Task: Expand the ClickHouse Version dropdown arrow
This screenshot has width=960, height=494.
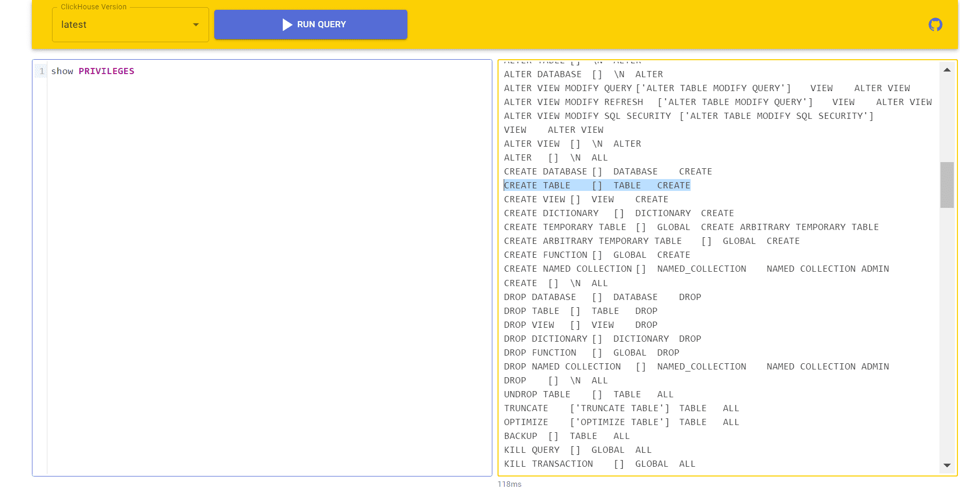Action: [x=196, y=25]
